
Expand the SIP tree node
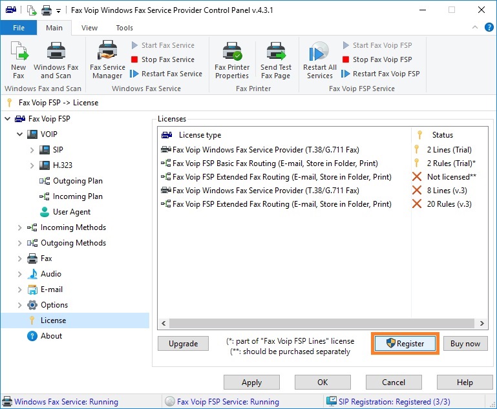pos(32,150)
